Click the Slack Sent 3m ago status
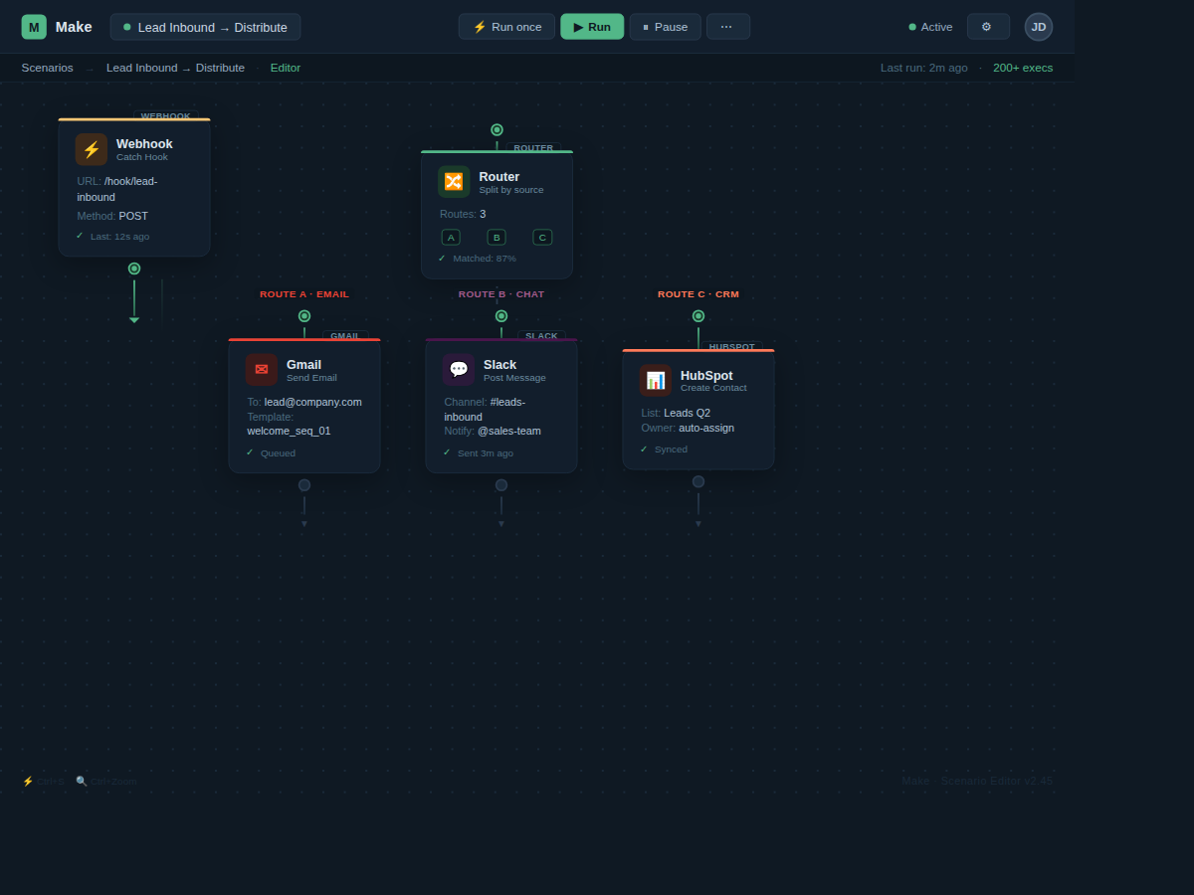 tap(479, 452)
